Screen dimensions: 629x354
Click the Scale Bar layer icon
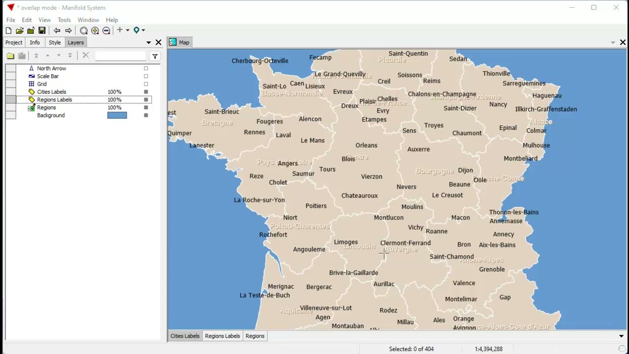click(x=31, y=76)
